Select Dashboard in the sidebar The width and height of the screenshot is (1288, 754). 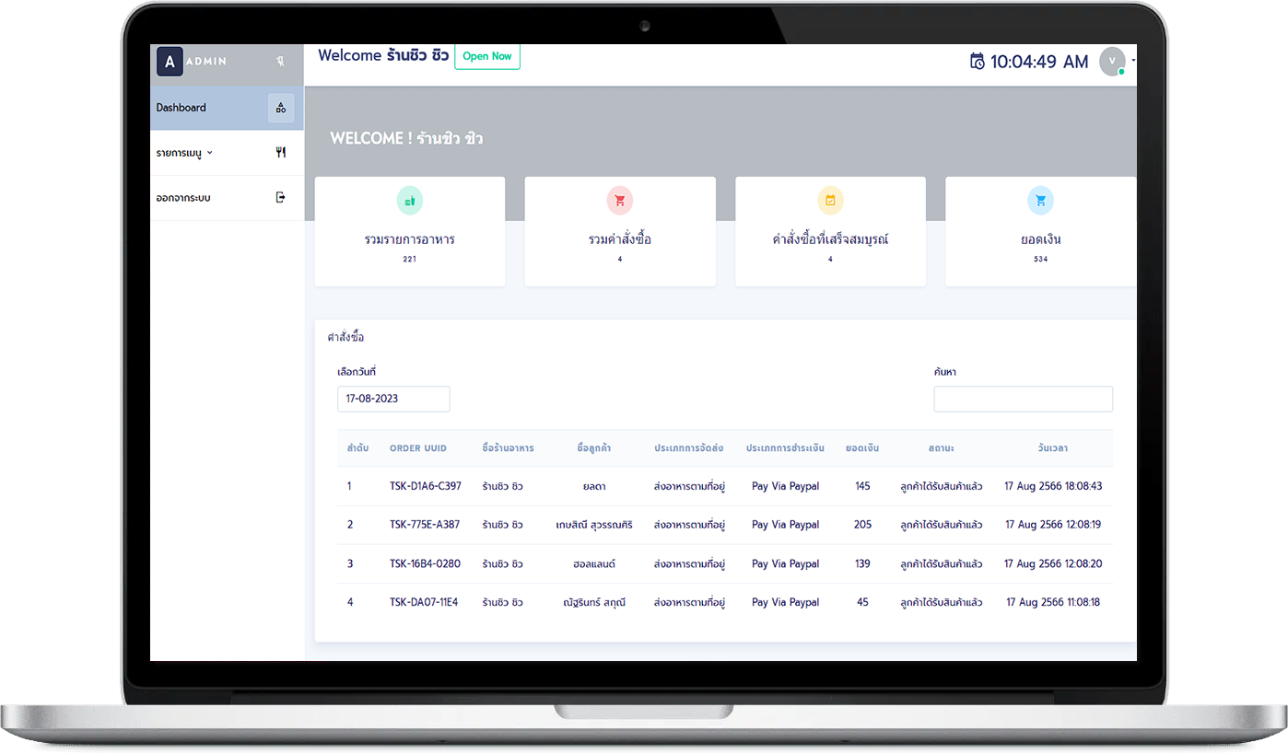point(181,107)
